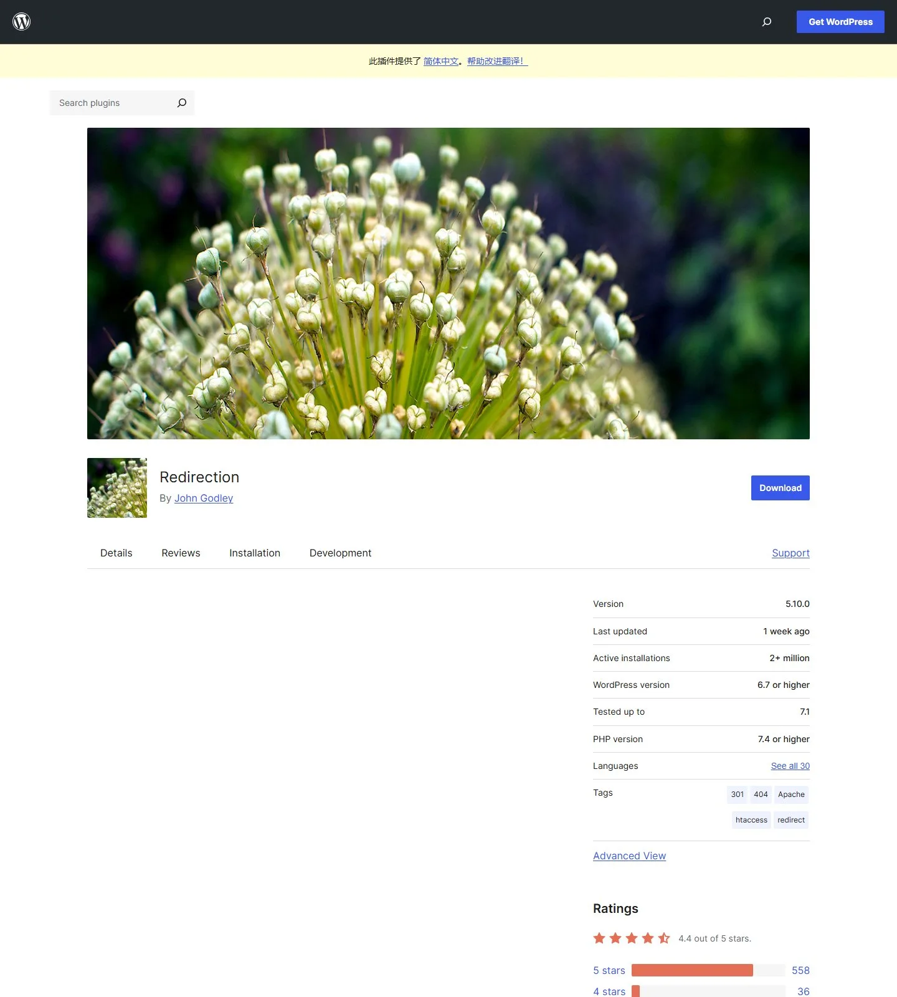
Task: Select the Apache tag
Action: 791,794
